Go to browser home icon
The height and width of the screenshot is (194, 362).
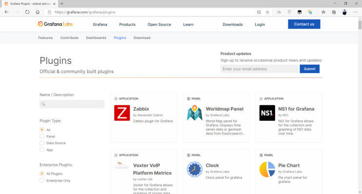tap(38, 12)
